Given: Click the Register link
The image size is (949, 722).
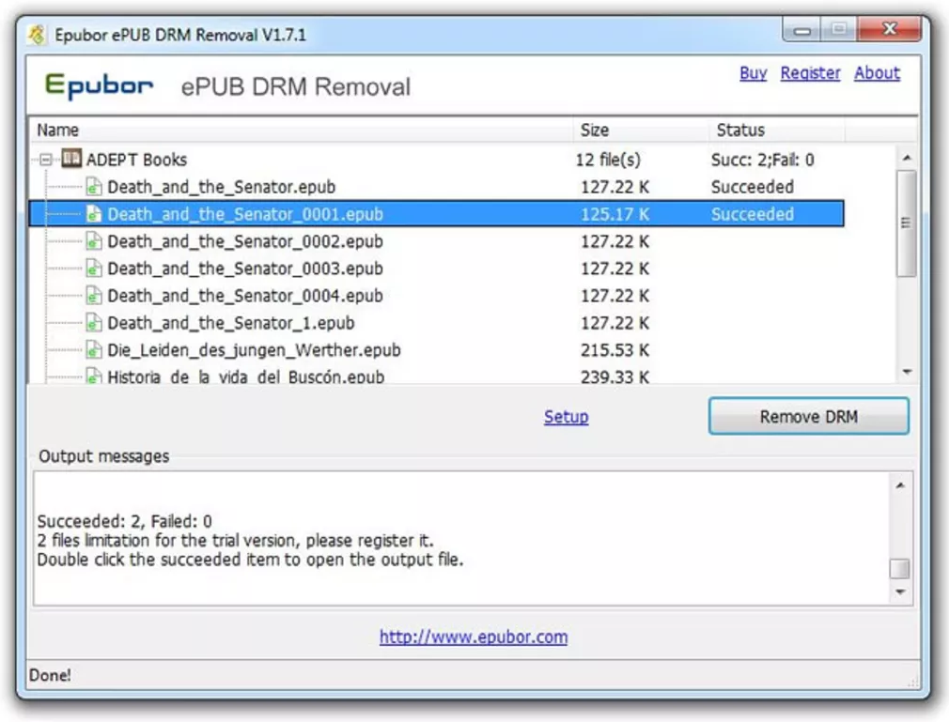Looking at the screenshot, I should click(x=810, y=73).
